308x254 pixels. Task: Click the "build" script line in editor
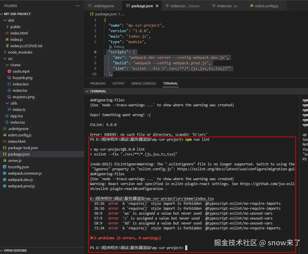(x=162, y=63)
